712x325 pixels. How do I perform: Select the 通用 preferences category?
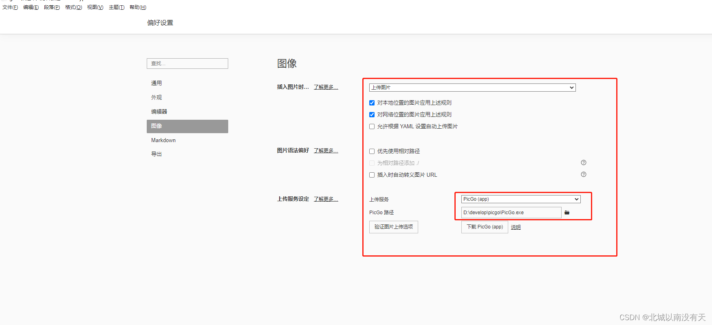187,83
